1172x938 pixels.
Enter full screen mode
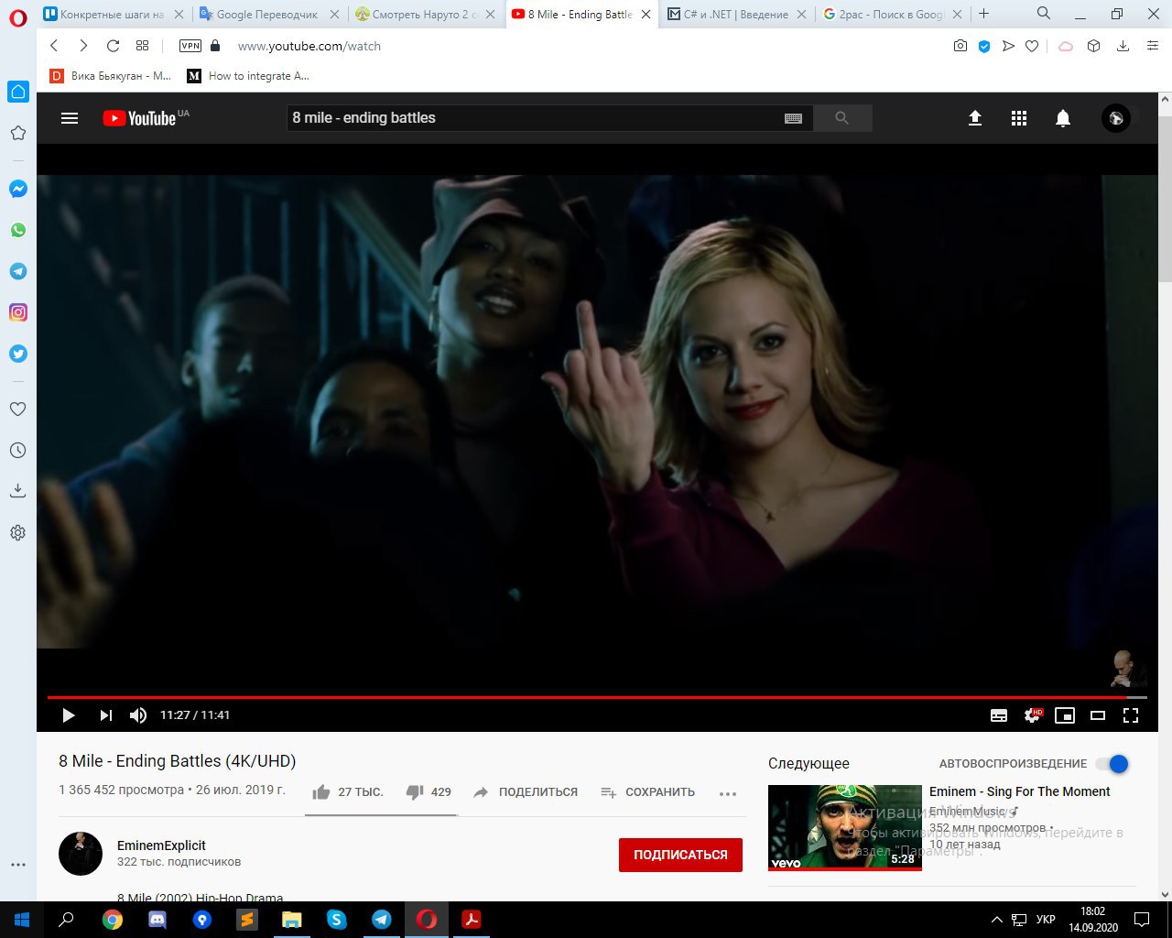1131,715
